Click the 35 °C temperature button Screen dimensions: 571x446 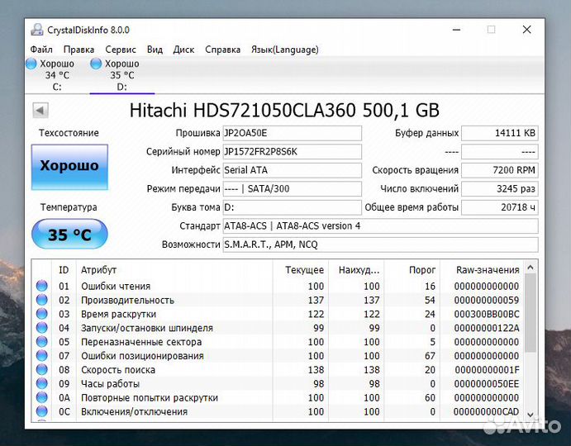69,234
